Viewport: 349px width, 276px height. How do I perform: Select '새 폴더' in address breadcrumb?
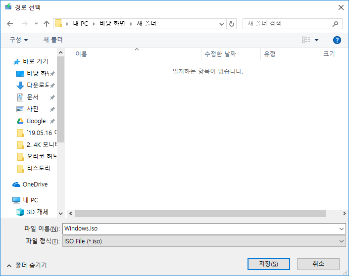pyautogui.click(x=146, y=24)
